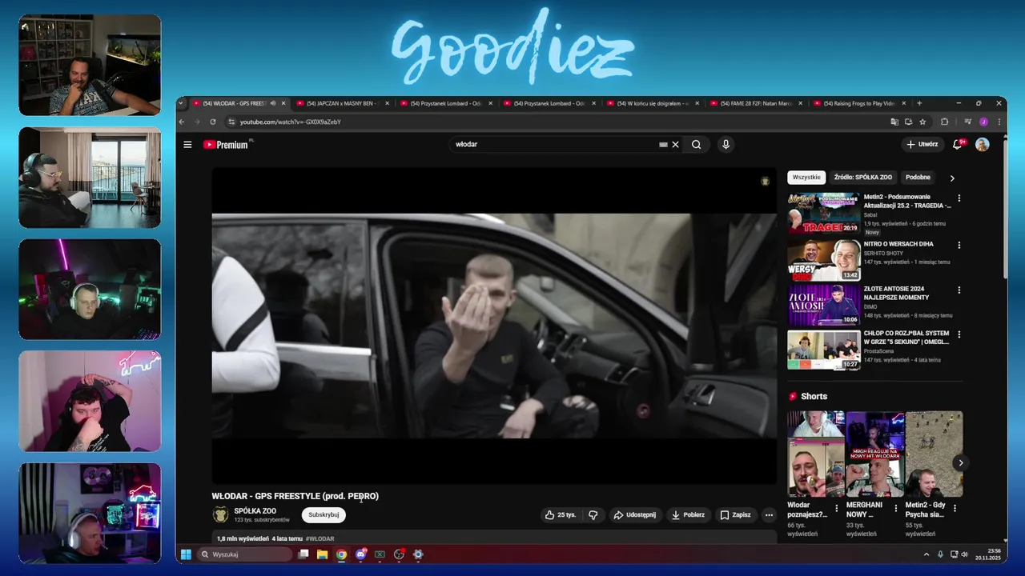1025x576 pixels.
Task: Reload the page in Chrome
Action: click(213, 122)
